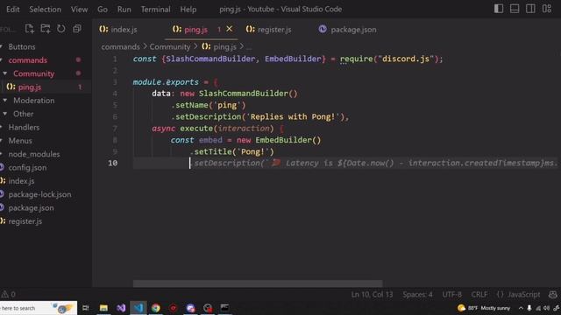This screenshot has width=561, height=315.
Task: Open the Selection menu
Action: pos(45,10)
